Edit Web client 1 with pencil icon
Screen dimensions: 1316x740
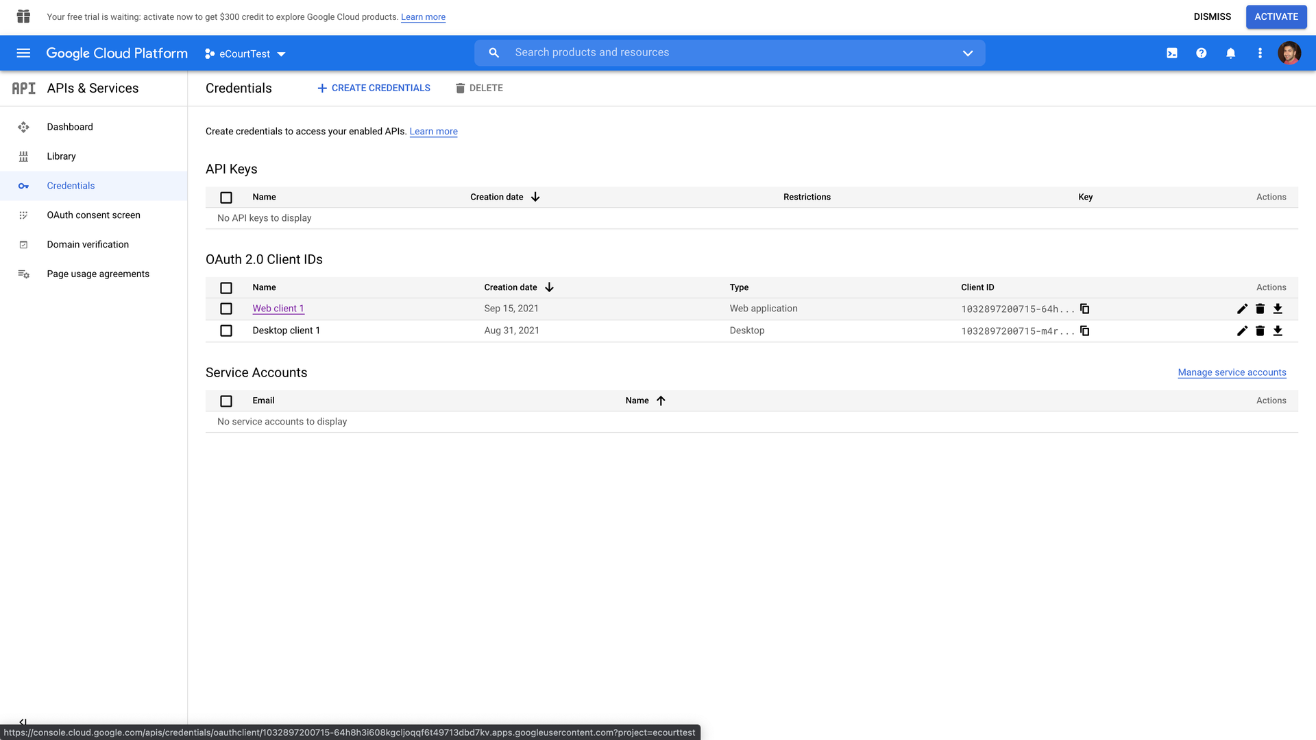point(1242,309)
